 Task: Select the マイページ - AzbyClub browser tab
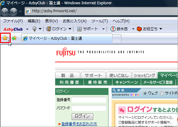tap(67, 38)
